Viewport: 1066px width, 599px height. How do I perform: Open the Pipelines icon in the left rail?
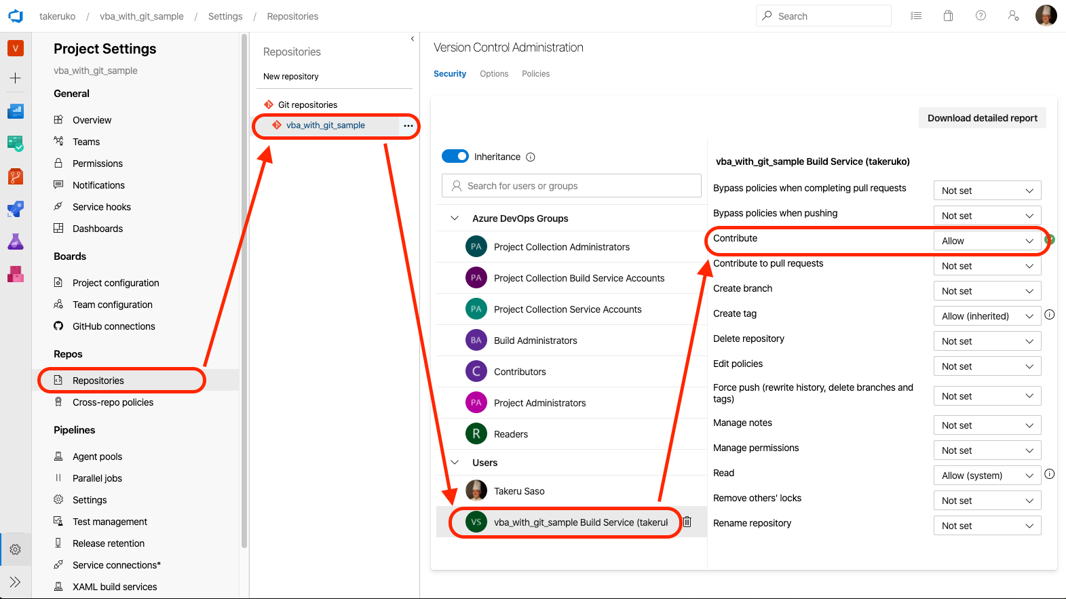pos(16,209)
